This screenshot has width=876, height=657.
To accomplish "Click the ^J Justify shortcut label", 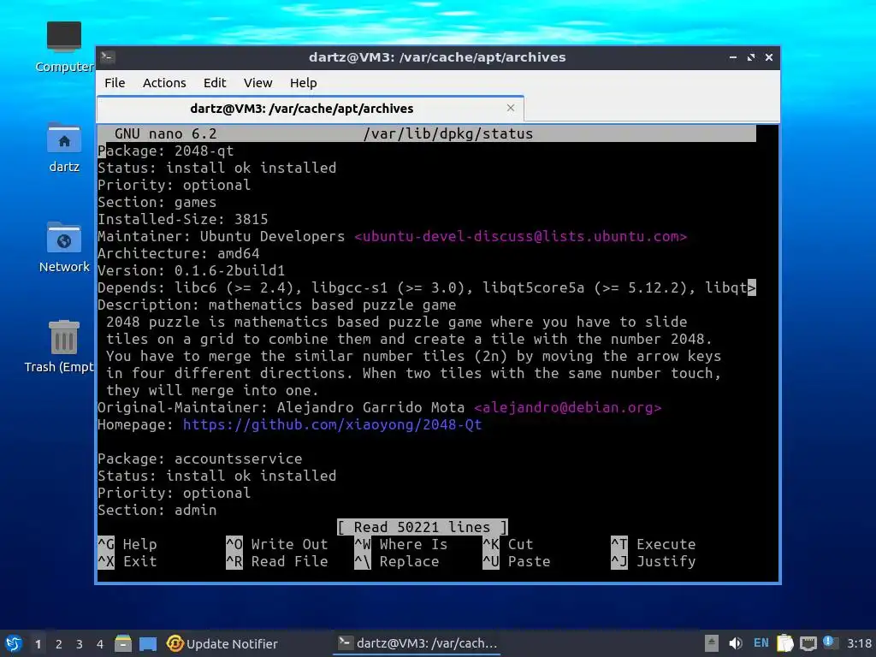I will [654, 561].
